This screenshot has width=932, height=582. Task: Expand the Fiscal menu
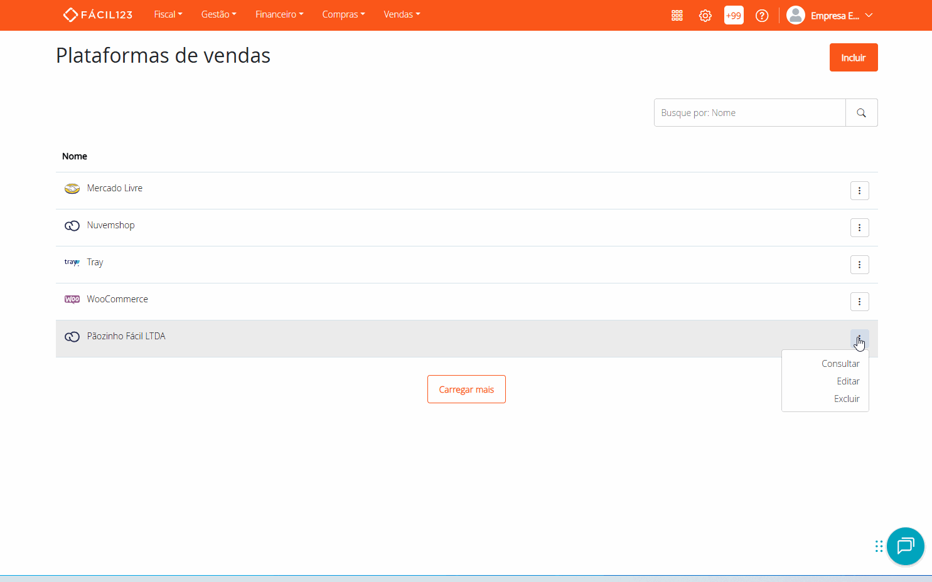168,14
